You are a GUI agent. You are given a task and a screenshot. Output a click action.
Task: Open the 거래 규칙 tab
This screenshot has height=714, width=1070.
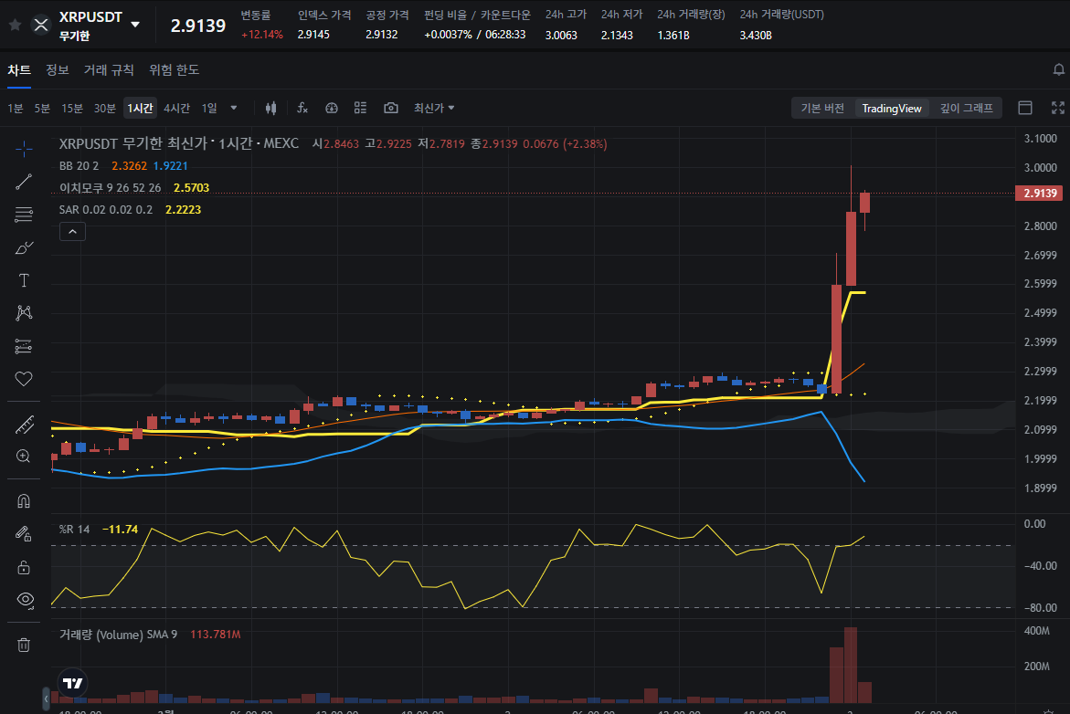pos(109,70)
